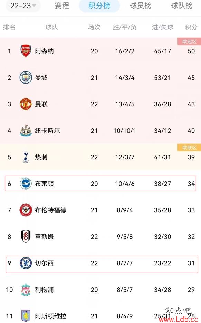201x323 pixels.
Task: Sort by the 积分 column header
Action: click(x=191, y=27)
